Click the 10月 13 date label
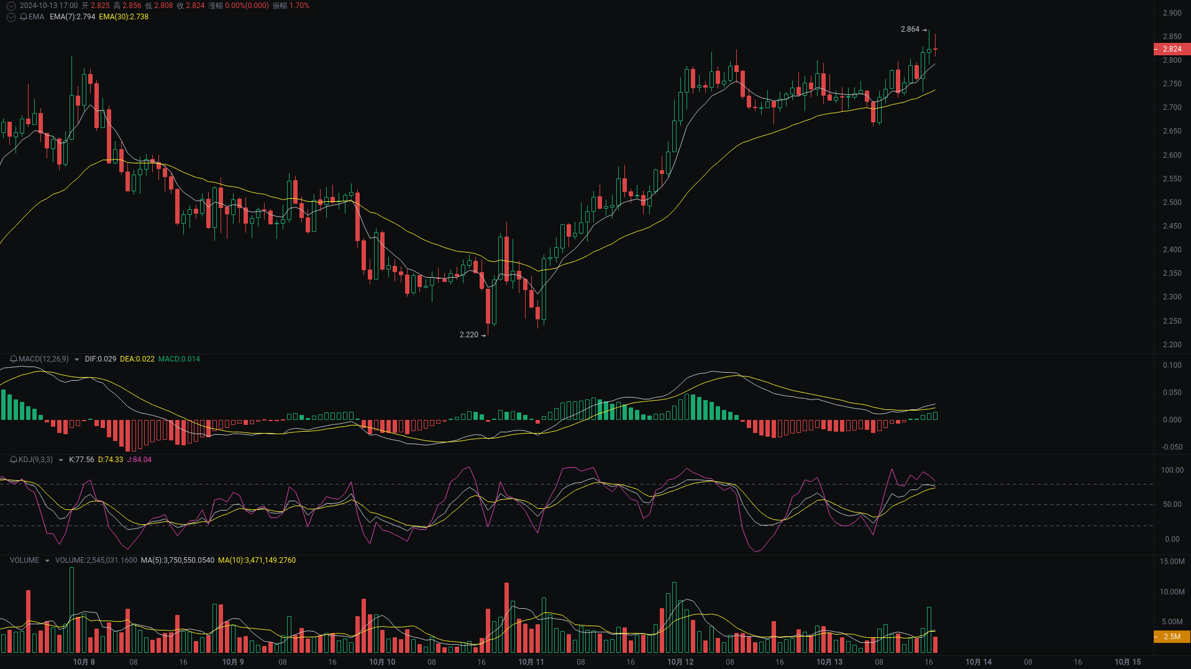 click(x=829, y=662)
